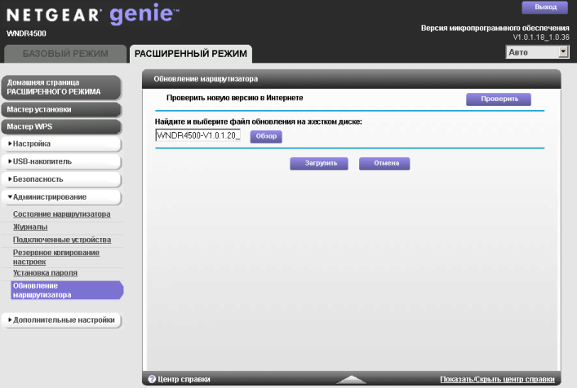Screen dimensions: 577x388
Task: Click the NETGEAR genie logo
Action: coord(93,14)
